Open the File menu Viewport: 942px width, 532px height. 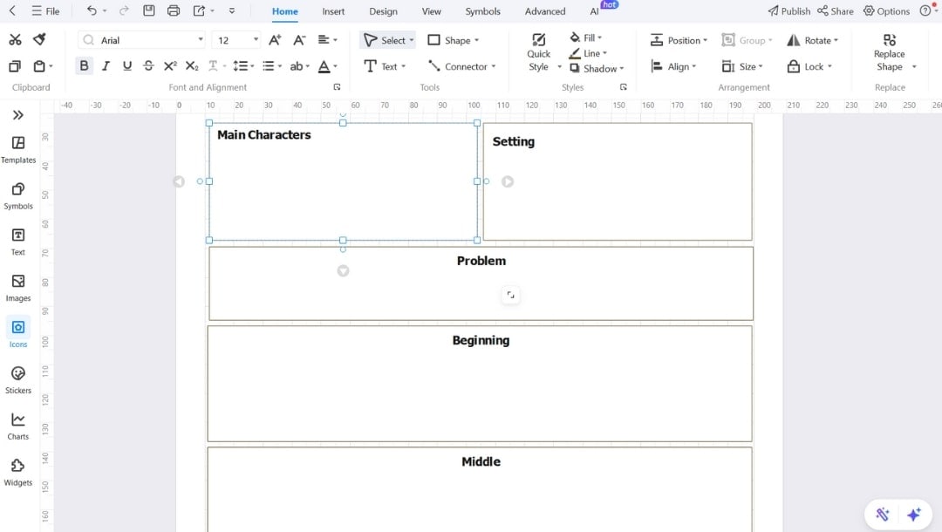pyautogui.click(x=45, y=10)
